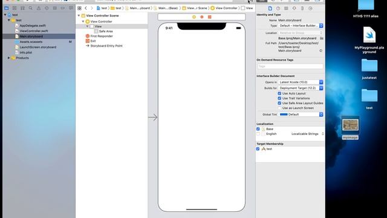This screenshot has height=218, width=387.
Task: Click the folder icon beside Base.lproj/Main.storyboard
Action: [x=322, y=38]
